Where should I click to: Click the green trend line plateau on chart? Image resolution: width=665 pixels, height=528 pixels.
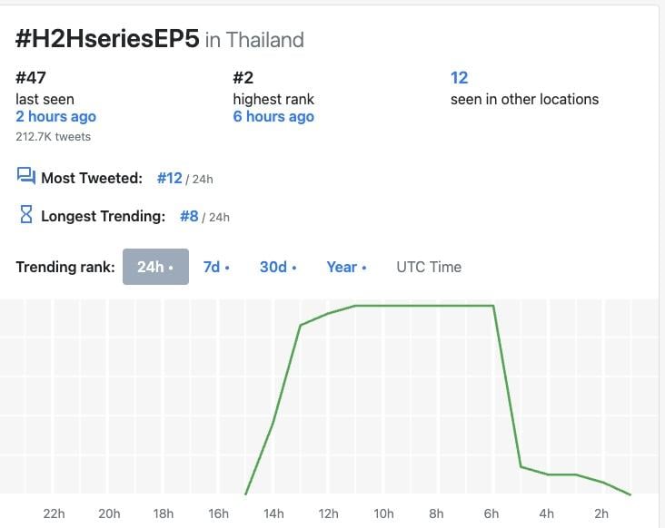(x=422, y=306)
